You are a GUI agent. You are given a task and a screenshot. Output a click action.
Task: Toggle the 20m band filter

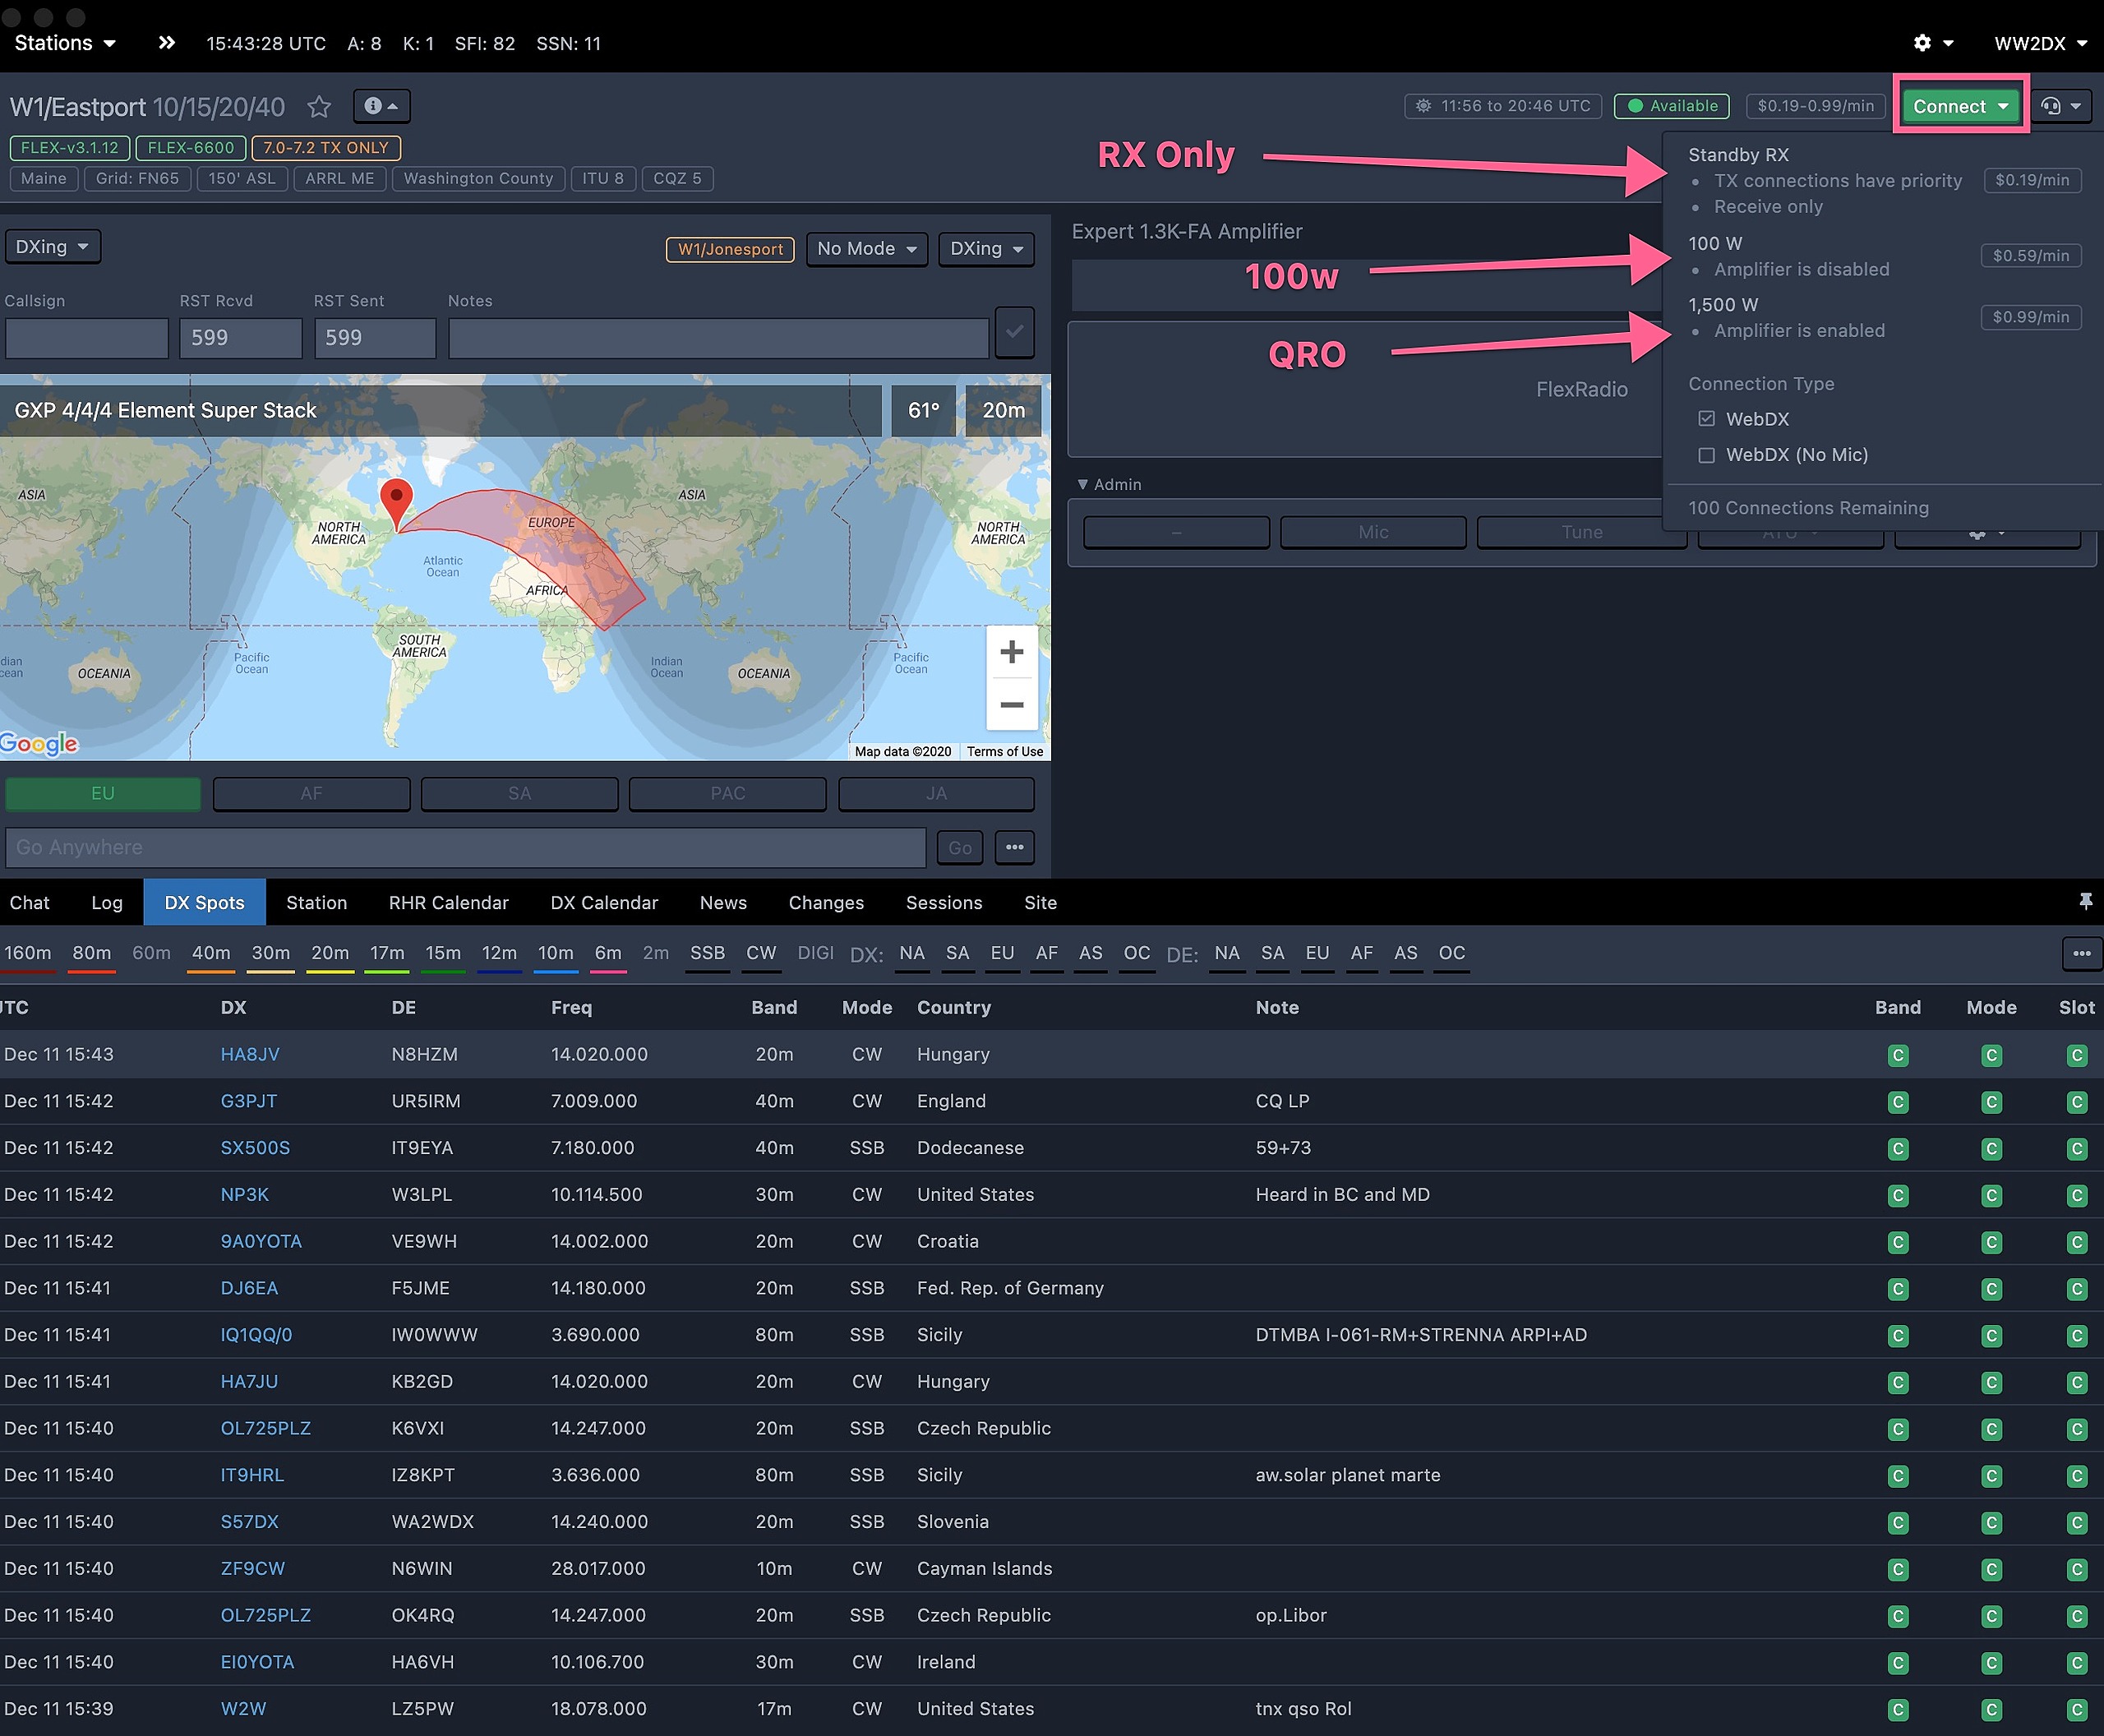[x=330, y=953]
